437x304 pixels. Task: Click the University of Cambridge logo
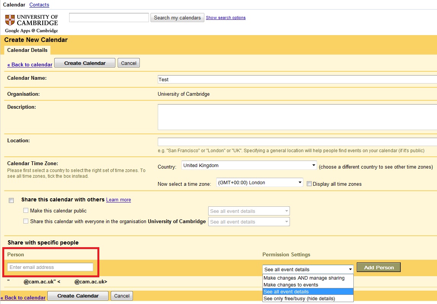click(x=31, y=20)
